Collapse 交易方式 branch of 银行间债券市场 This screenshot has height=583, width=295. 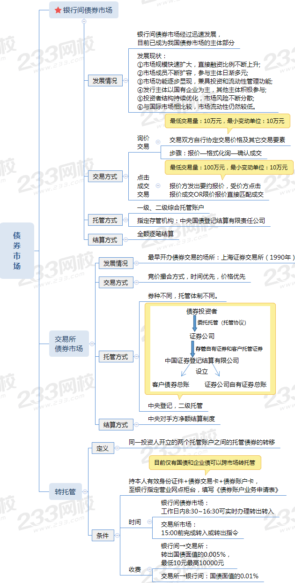(125, 176)
